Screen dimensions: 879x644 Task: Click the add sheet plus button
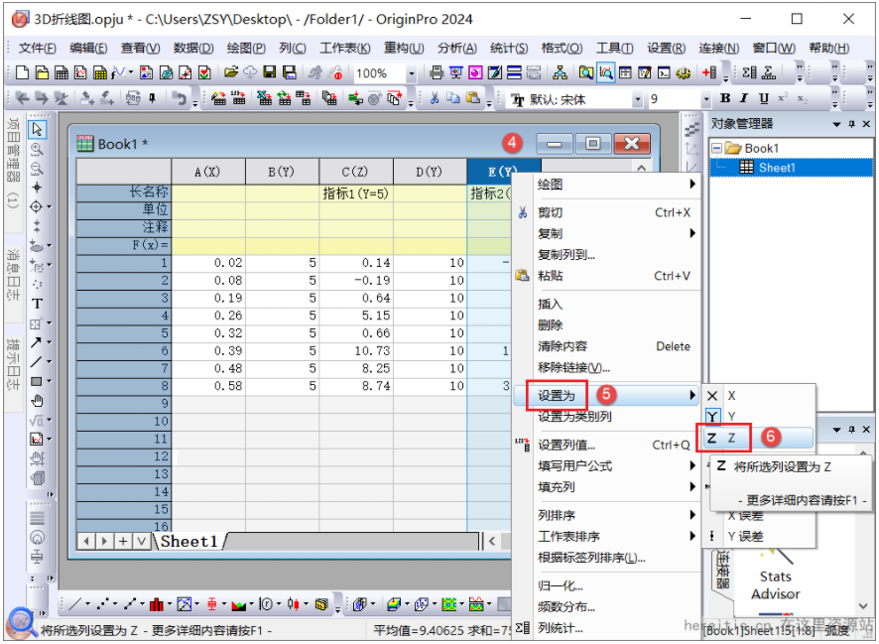(123, 542)
